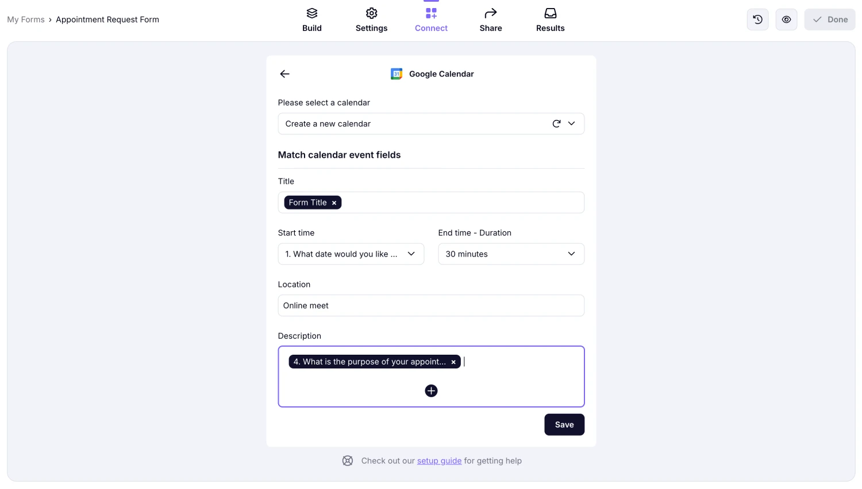Add a field to Description with plus icon
The height and width of the screenshot is (489, 862).
(431, 391)
